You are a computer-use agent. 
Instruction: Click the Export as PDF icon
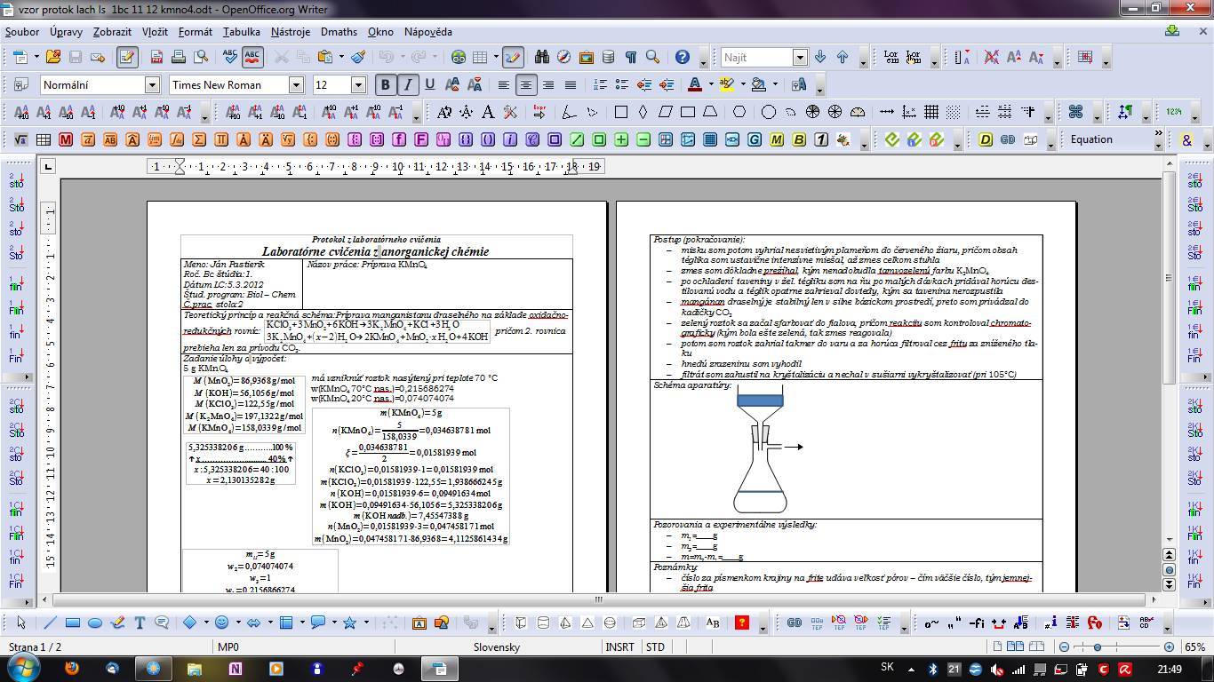coord(156,57)
